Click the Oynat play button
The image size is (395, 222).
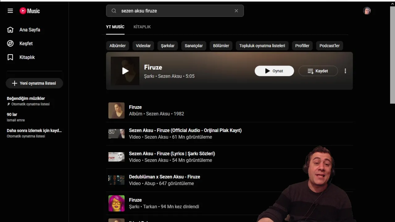pyautogui.click(x=274, y=71)
